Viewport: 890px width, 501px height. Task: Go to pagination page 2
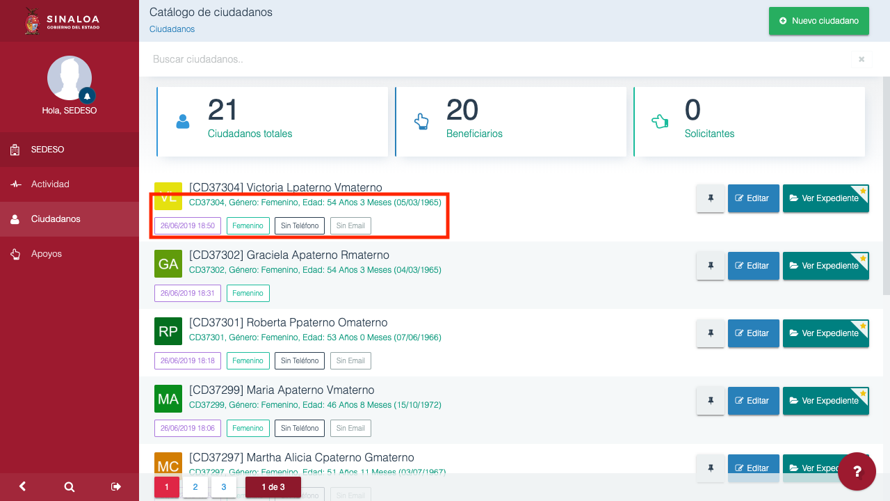195,487
